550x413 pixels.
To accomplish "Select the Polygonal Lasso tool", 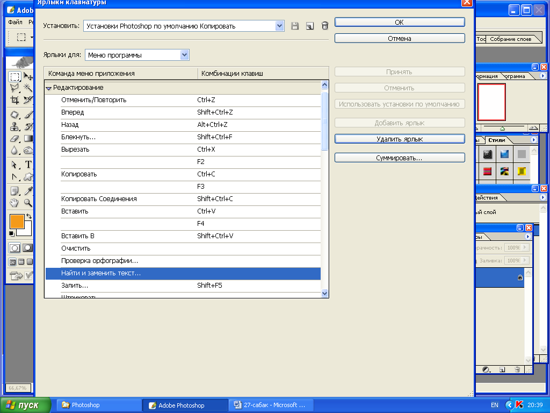I will click(15, 88).
